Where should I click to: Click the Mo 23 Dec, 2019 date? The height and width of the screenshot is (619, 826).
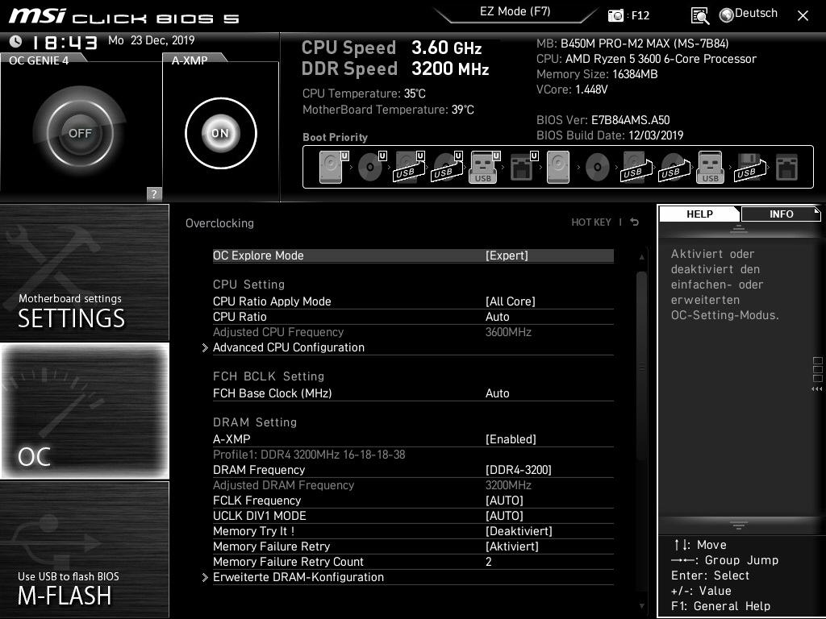151,40
